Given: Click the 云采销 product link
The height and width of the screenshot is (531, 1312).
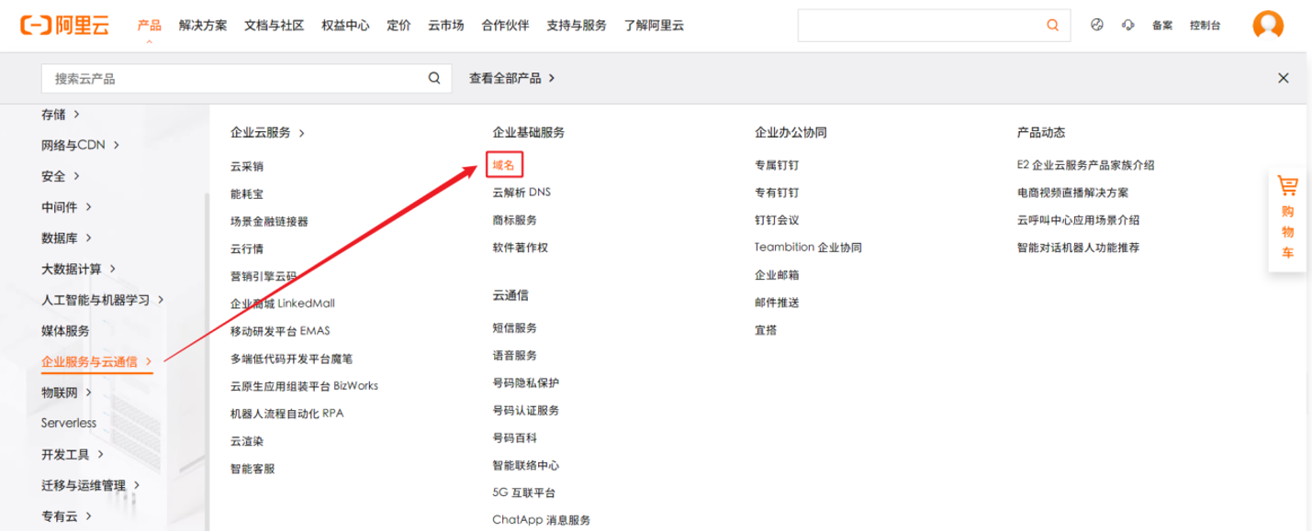Looking at the screenshot, I should click(x=247, y=166).
